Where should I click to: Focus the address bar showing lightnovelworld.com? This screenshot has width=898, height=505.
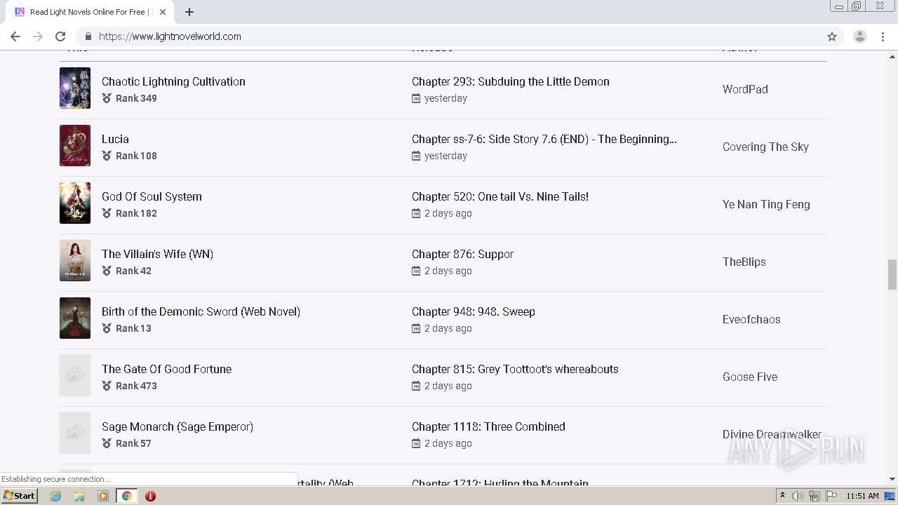[x=449, y=36]
